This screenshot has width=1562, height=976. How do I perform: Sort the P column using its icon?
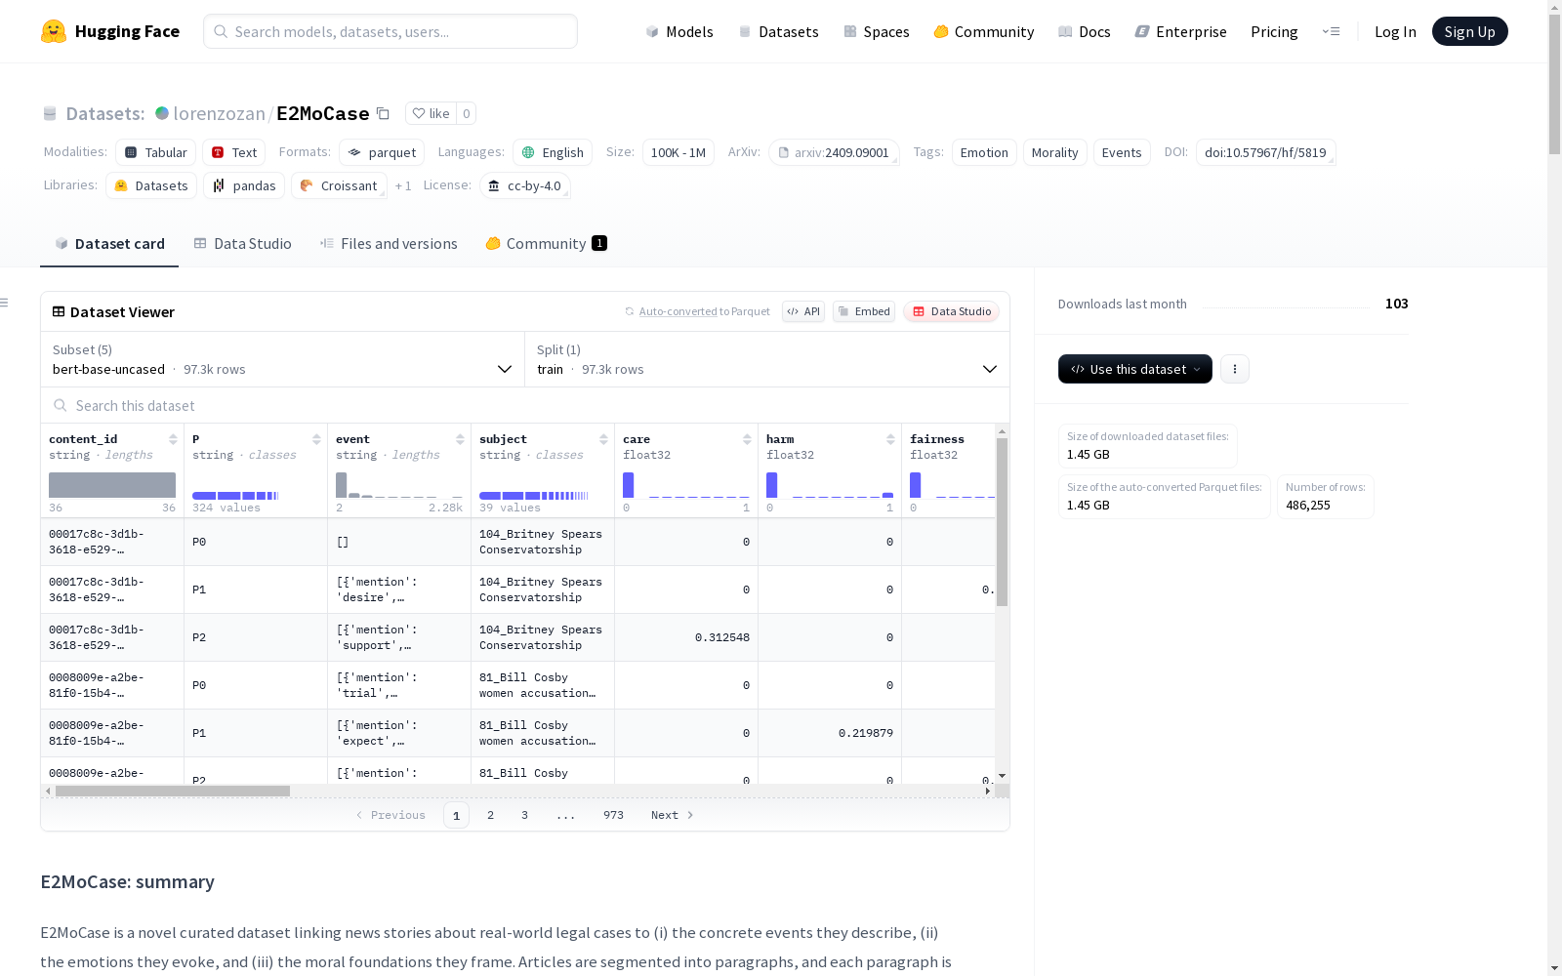pos(316,439)
